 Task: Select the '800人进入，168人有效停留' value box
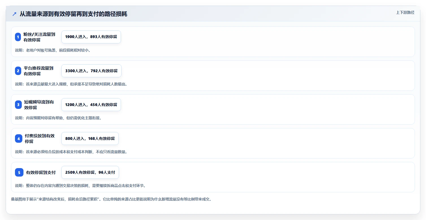click(x=90, y=138)
